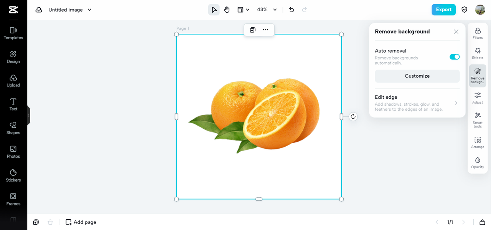Select the pointer selection tool
The width and height of the screenshot is (491, 230).
(214, 10)
